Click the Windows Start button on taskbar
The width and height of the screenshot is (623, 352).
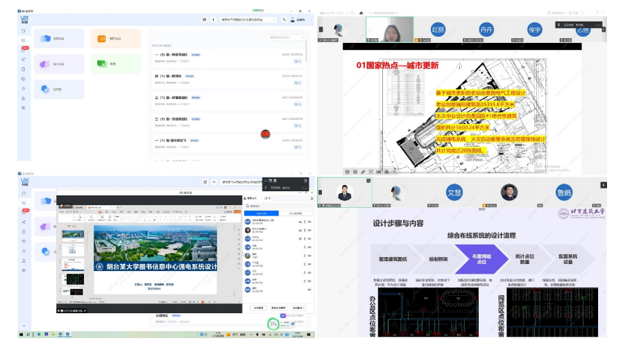click(22, 335)
